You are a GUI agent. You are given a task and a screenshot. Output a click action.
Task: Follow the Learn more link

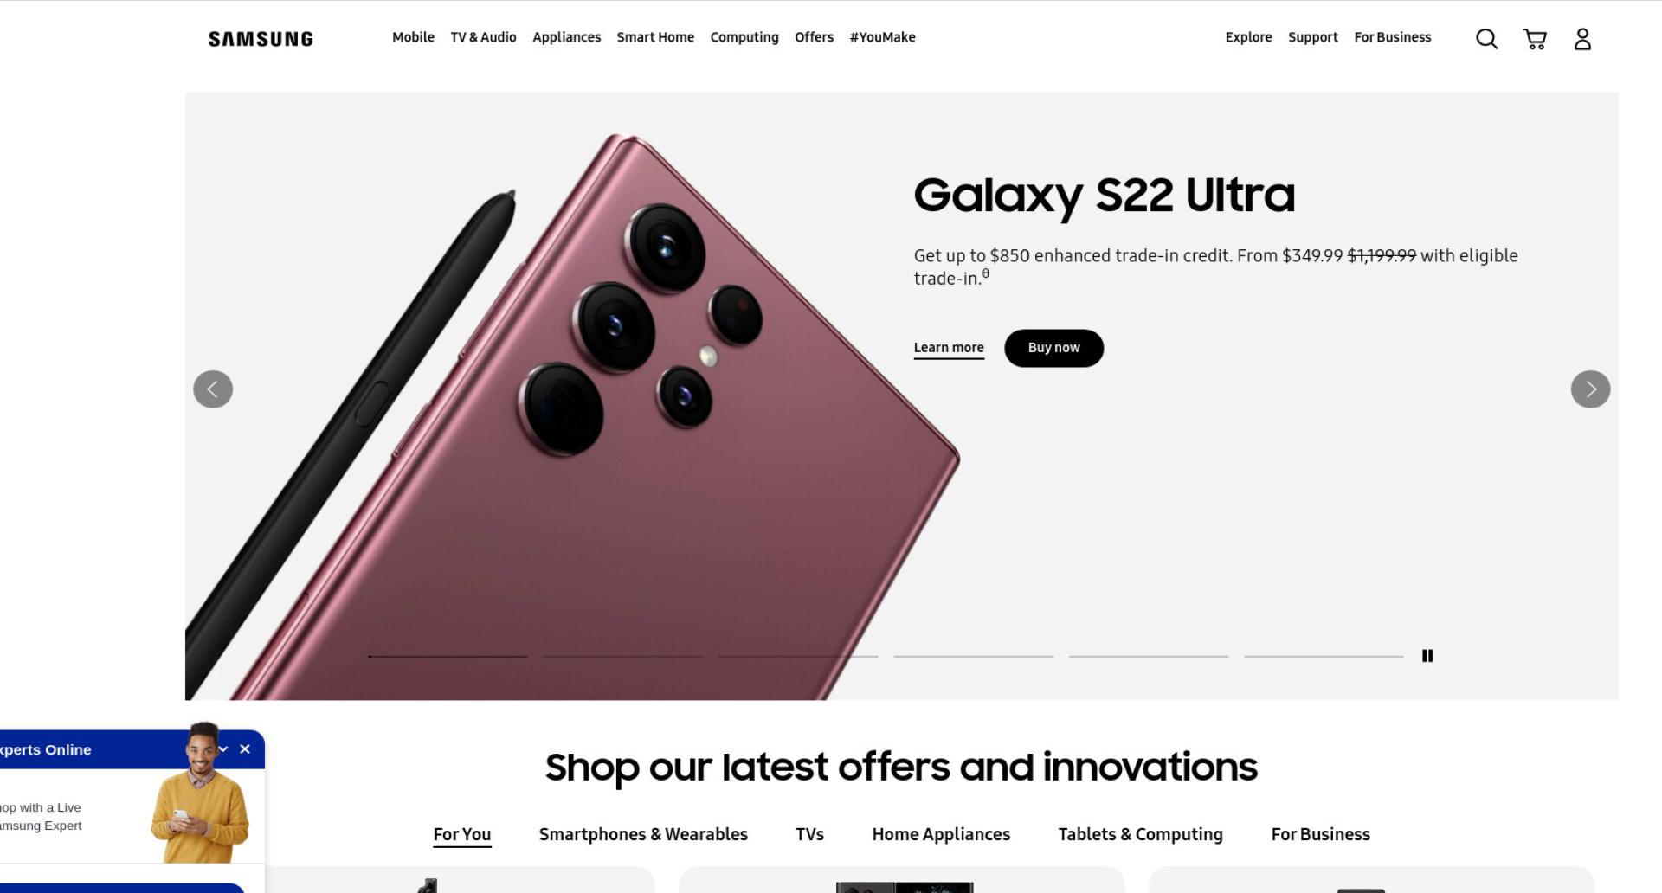point(949,348)
